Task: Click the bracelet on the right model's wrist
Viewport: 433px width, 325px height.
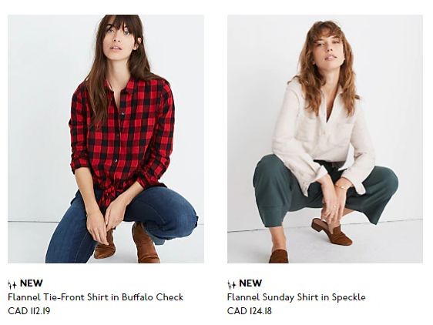Action: [x=342, y=187]
